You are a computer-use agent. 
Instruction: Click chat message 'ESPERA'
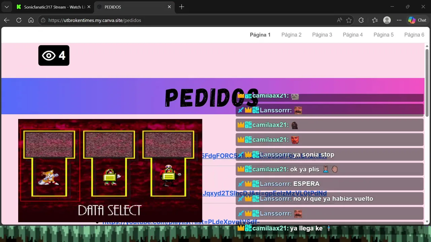click(306, 184)
